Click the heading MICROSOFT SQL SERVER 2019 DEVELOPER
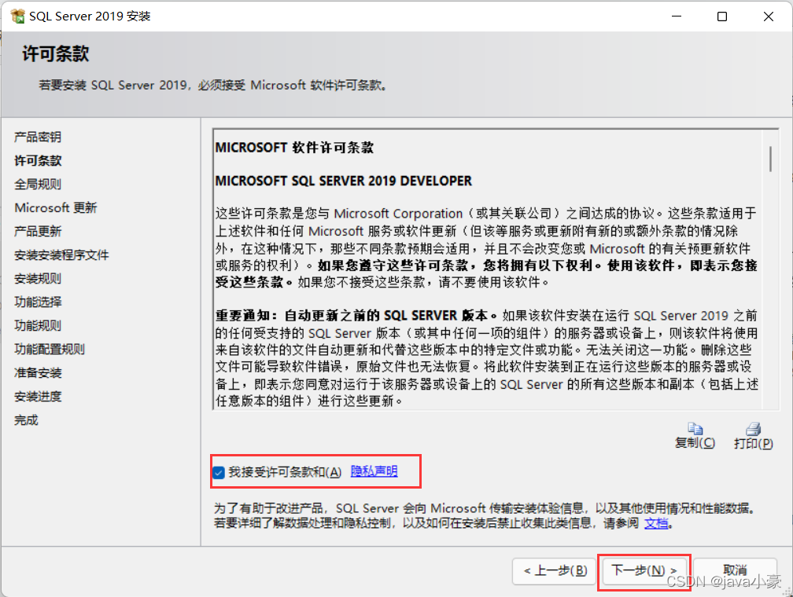793x597 pixels. pos(343,181)
